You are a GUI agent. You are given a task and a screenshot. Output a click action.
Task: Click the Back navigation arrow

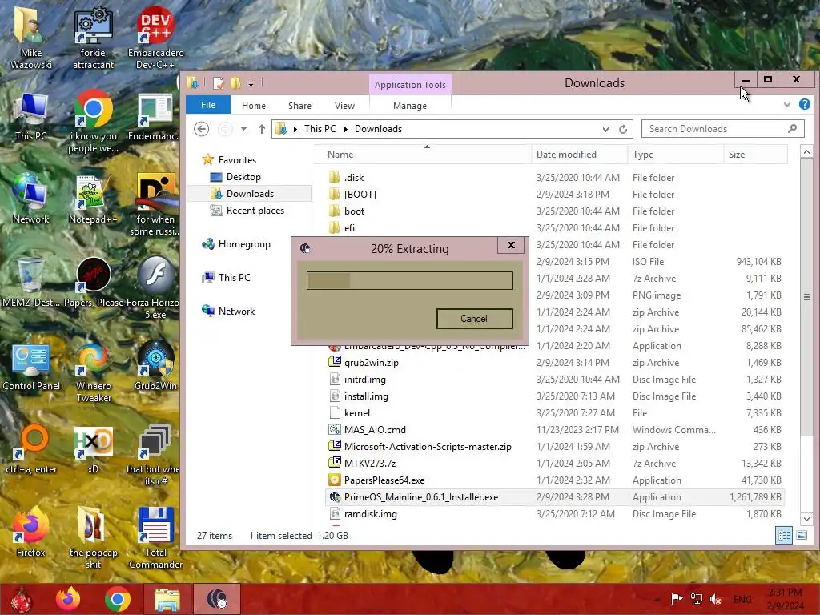coord(201,129)
